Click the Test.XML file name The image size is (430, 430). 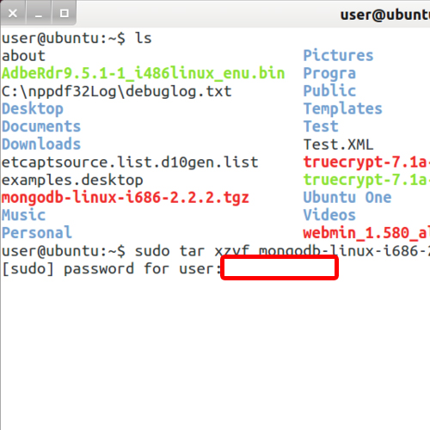pos(338,144)
